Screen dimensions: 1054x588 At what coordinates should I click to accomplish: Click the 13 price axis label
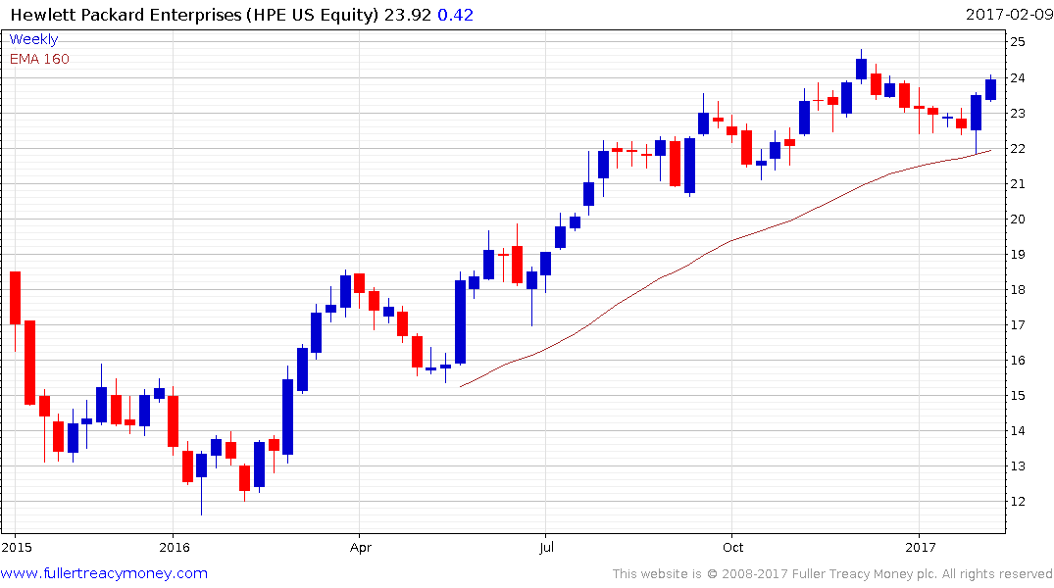1017,465
